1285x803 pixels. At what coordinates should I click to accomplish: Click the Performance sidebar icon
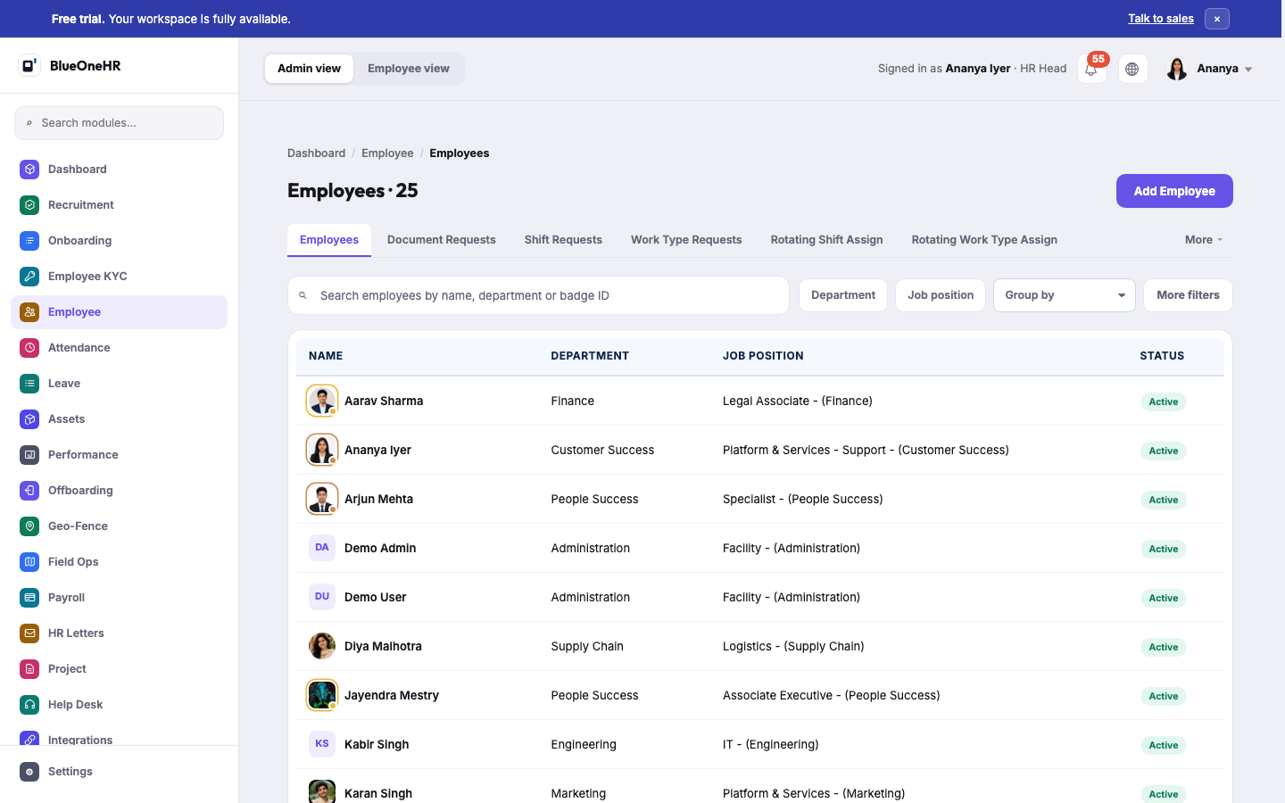click(x=29, y=454)
